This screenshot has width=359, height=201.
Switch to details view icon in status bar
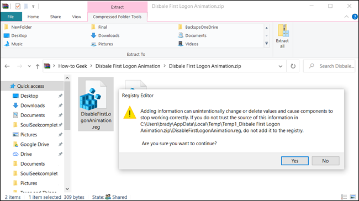point(344,197)
